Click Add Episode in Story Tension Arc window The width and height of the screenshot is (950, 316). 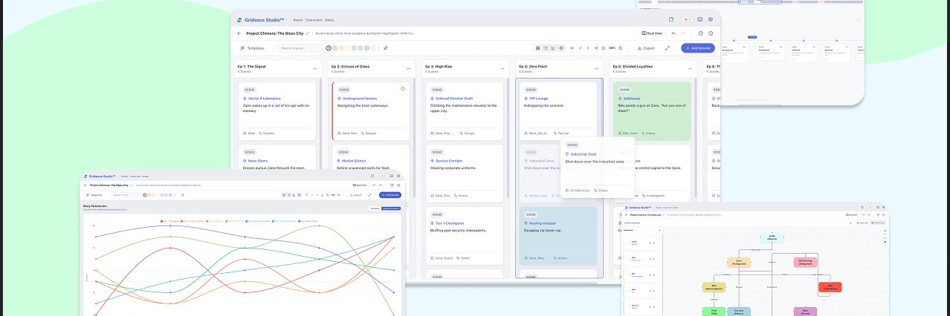point(389,195)
